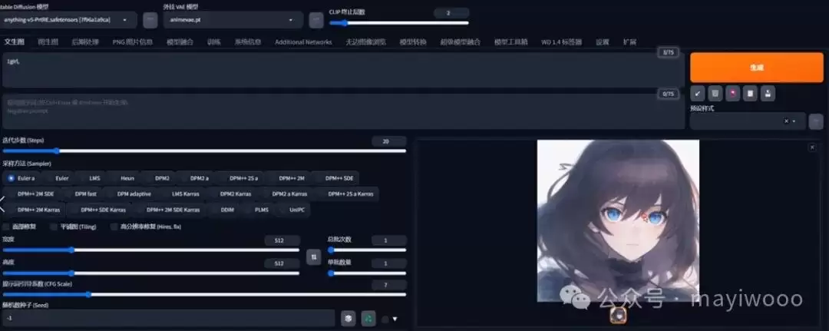Open the Additional Networks tab
The image size is (829, 331).
coord(303,41)
